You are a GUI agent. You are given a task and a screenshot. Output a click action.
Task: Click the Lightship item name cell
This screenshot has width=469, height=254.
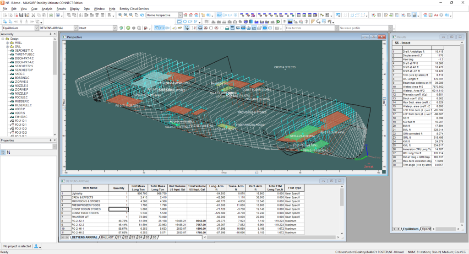point(90,193)
